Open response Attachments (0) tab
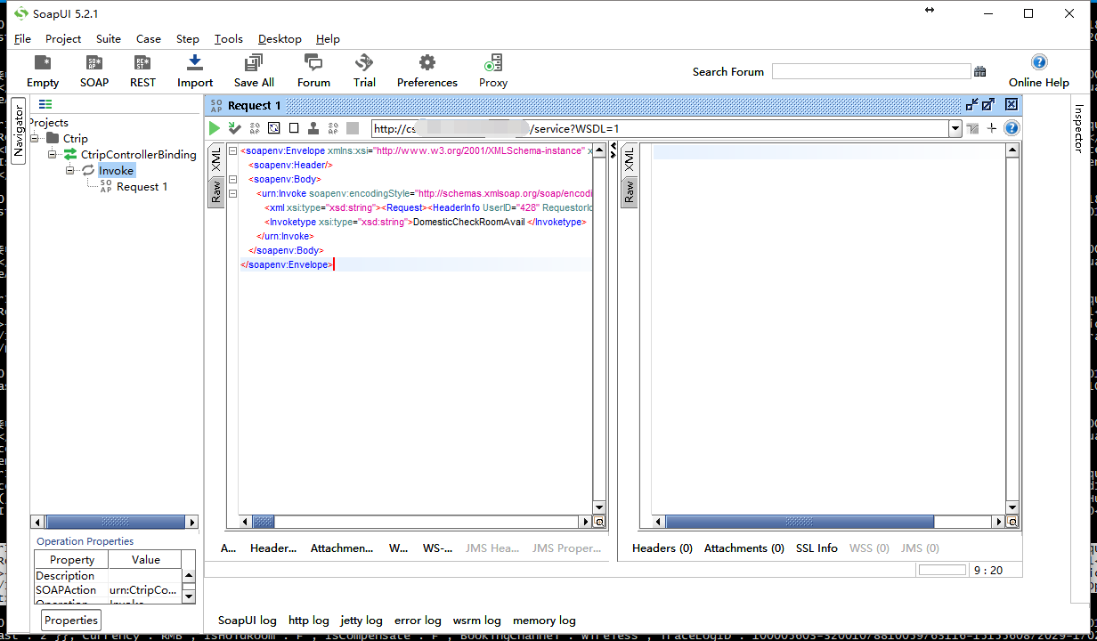The image size is (1097, 641). click(744, 548)
